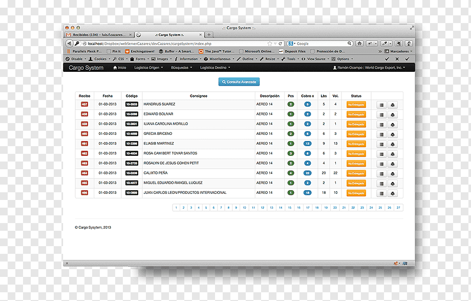Image resolution: width=471 pixels, height=301 pixels.
Task: Open the Enchingatown! bookmark
Action: click(x=139, y=51)
